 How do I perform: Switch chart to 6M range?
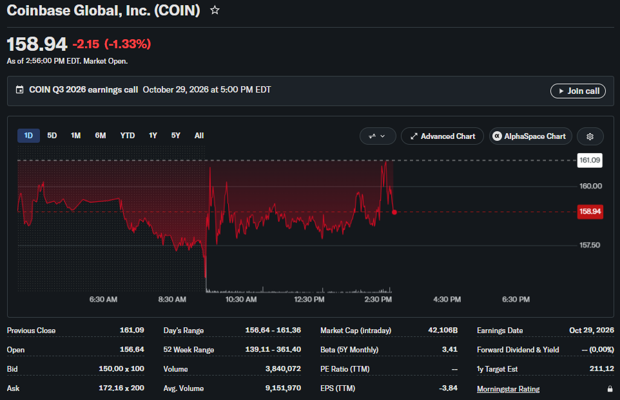coord(101,136)
